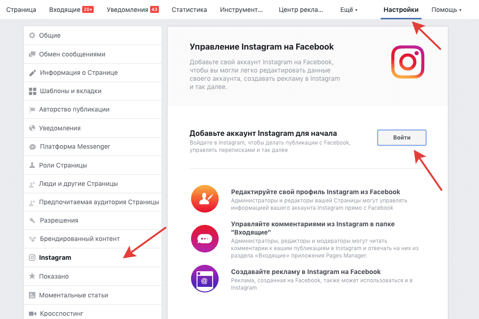Expand the Ещё dropdown menu
Viewport: 479px width, 319px height.
point(349,10)
